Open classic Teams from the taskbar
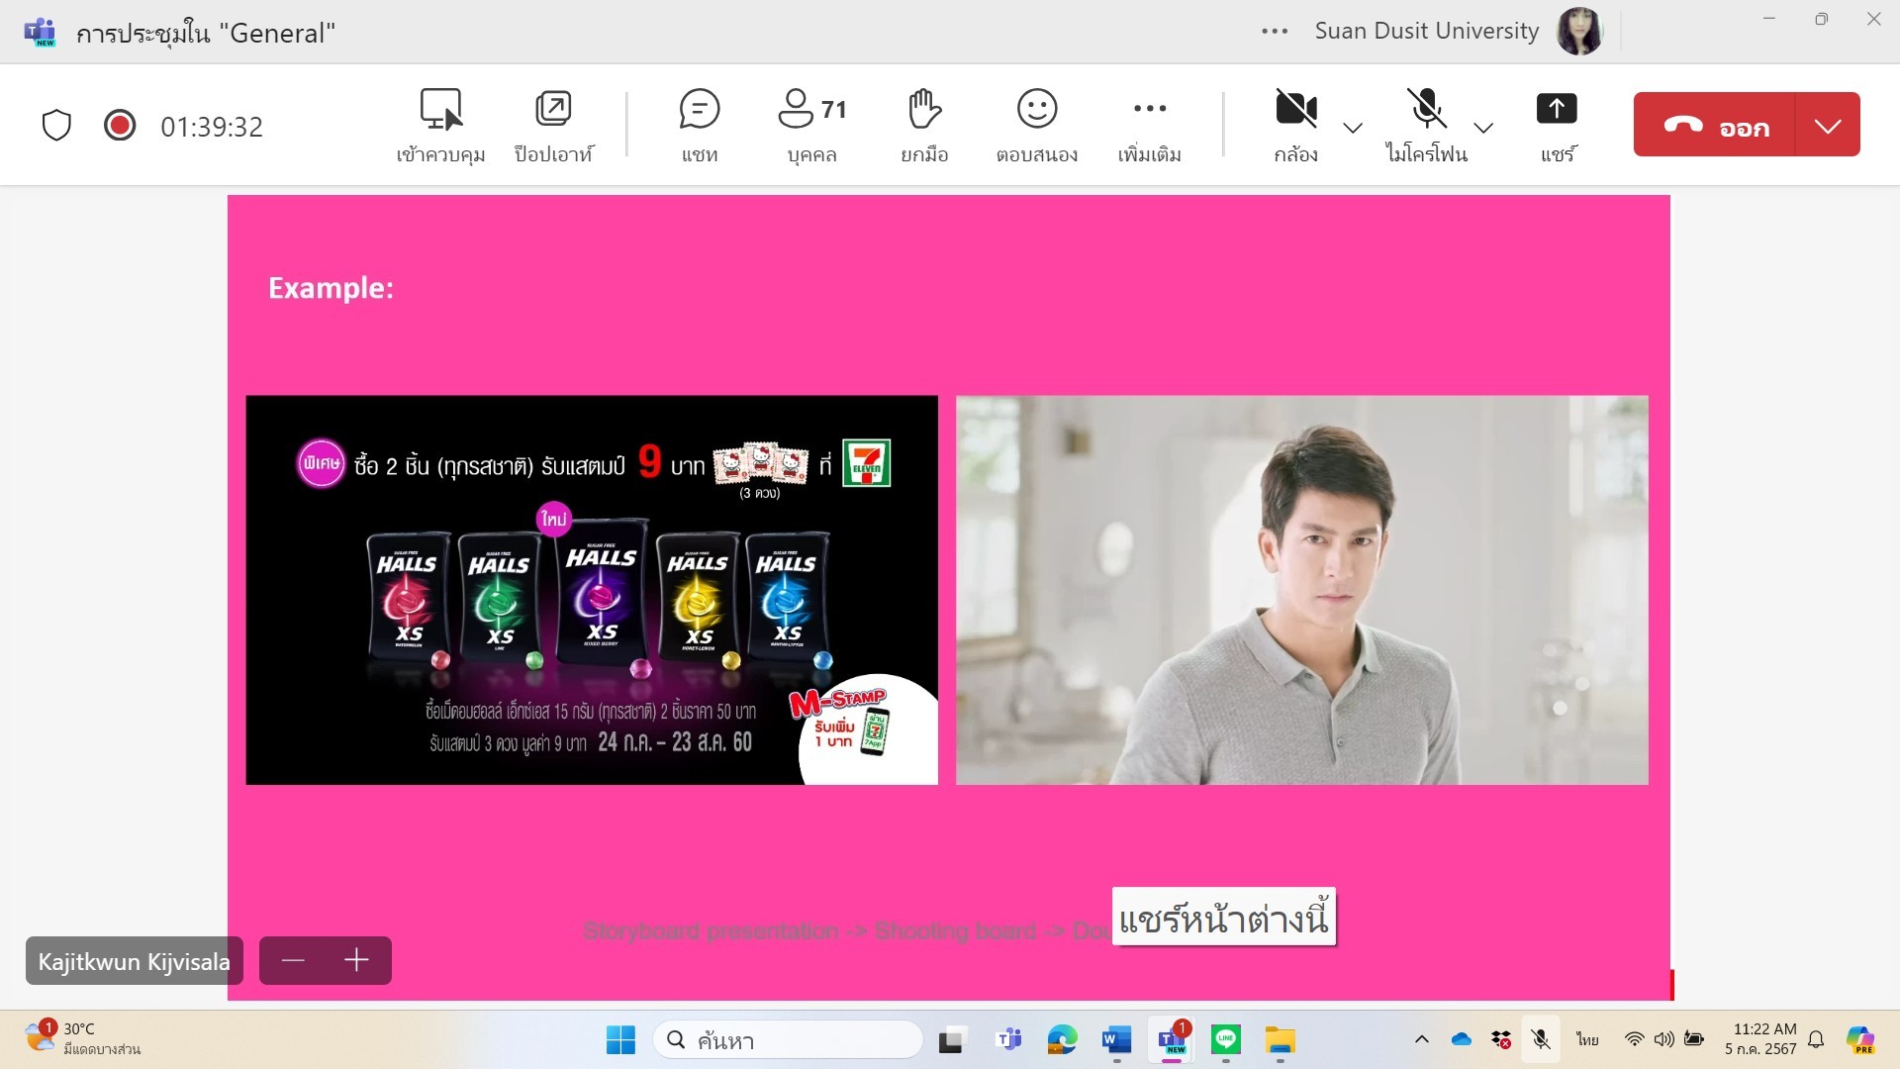The height and width of the screenshot is (1069, 1900). click(1008, 1040)
